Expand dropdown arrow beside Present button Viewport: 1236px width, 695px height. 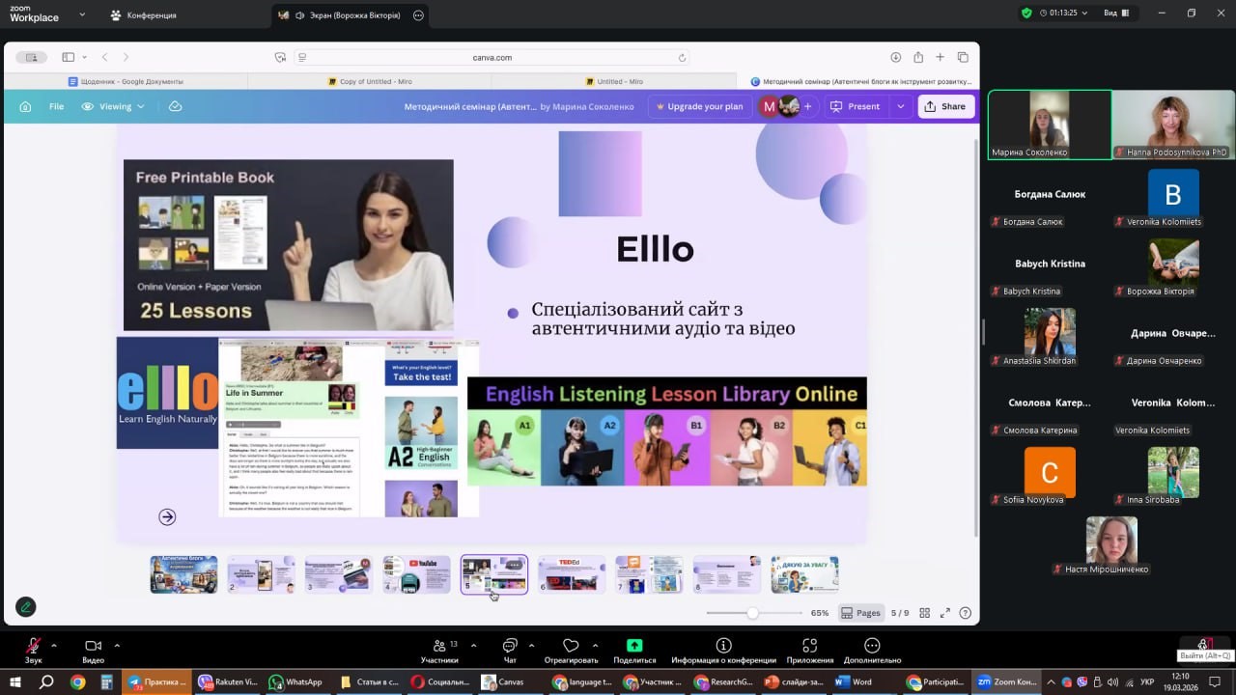[x=900, y=106]
